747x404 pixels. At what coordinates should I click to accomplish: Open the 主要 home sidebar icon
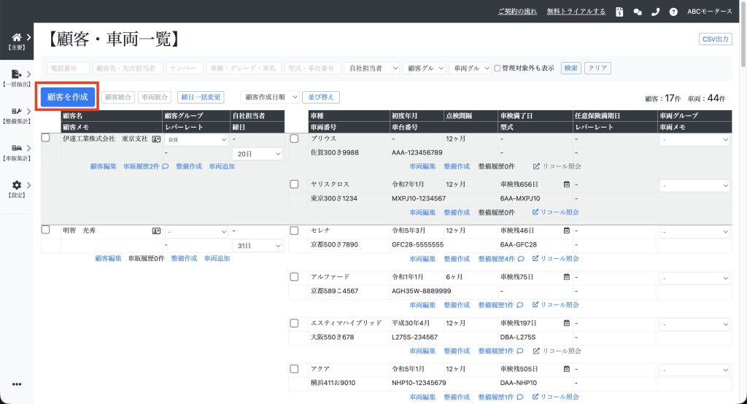pyautogui.click(x=16, y=37)
